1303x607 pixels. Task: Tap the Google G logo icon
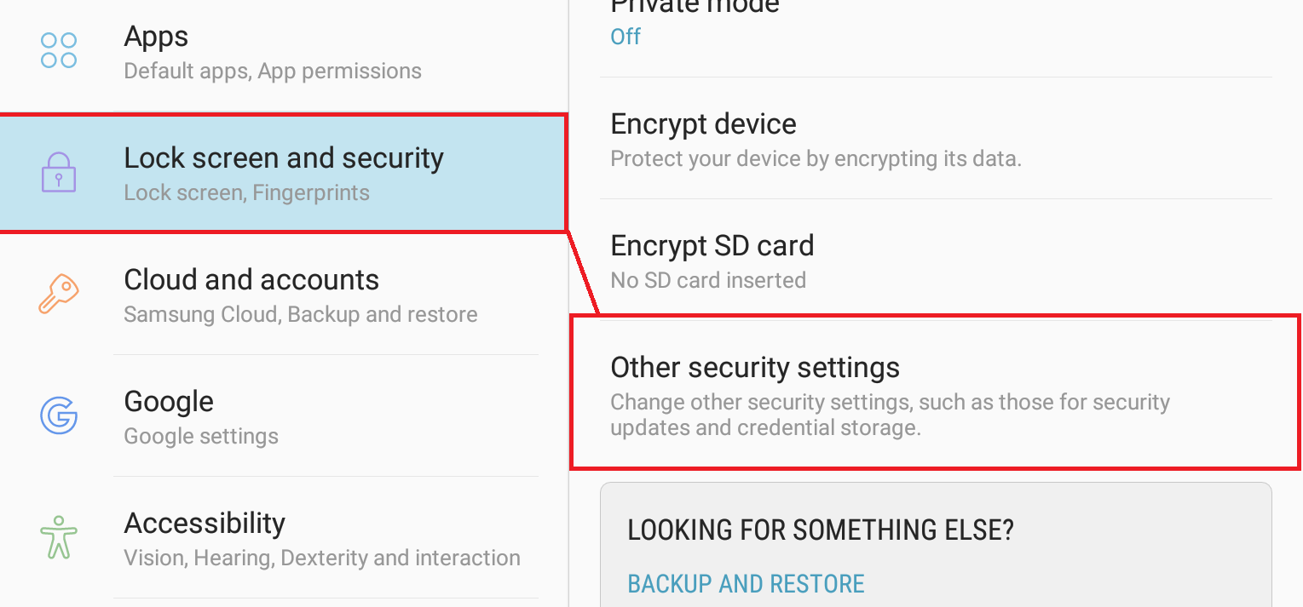point(59,415)
